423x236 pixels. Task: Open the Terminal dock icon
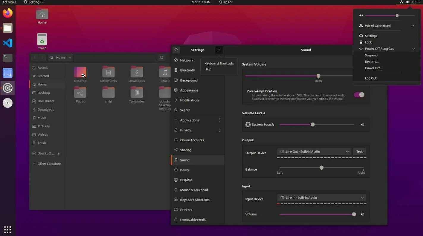[8, 58]
